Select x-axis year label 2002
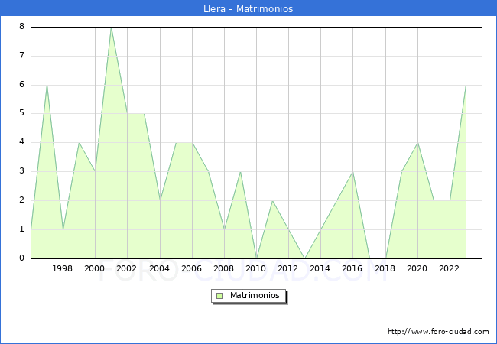This screenshot has height=344, width=497. point(126,268)
